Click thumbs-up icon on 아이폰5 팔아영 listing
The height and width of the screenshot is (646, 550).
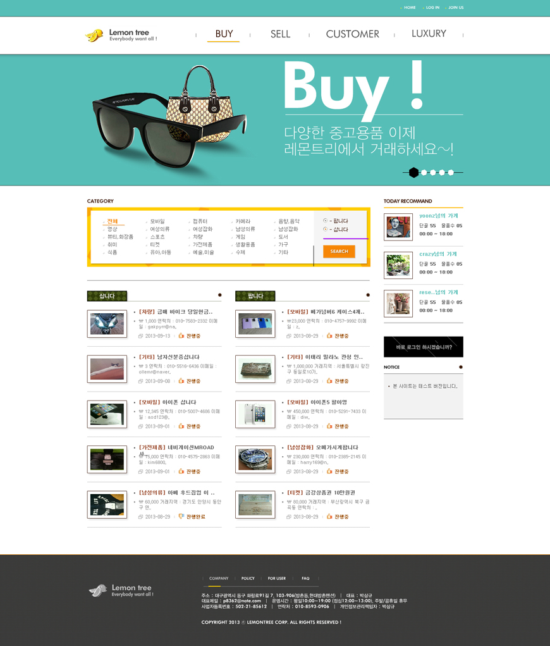coord(329,426)
